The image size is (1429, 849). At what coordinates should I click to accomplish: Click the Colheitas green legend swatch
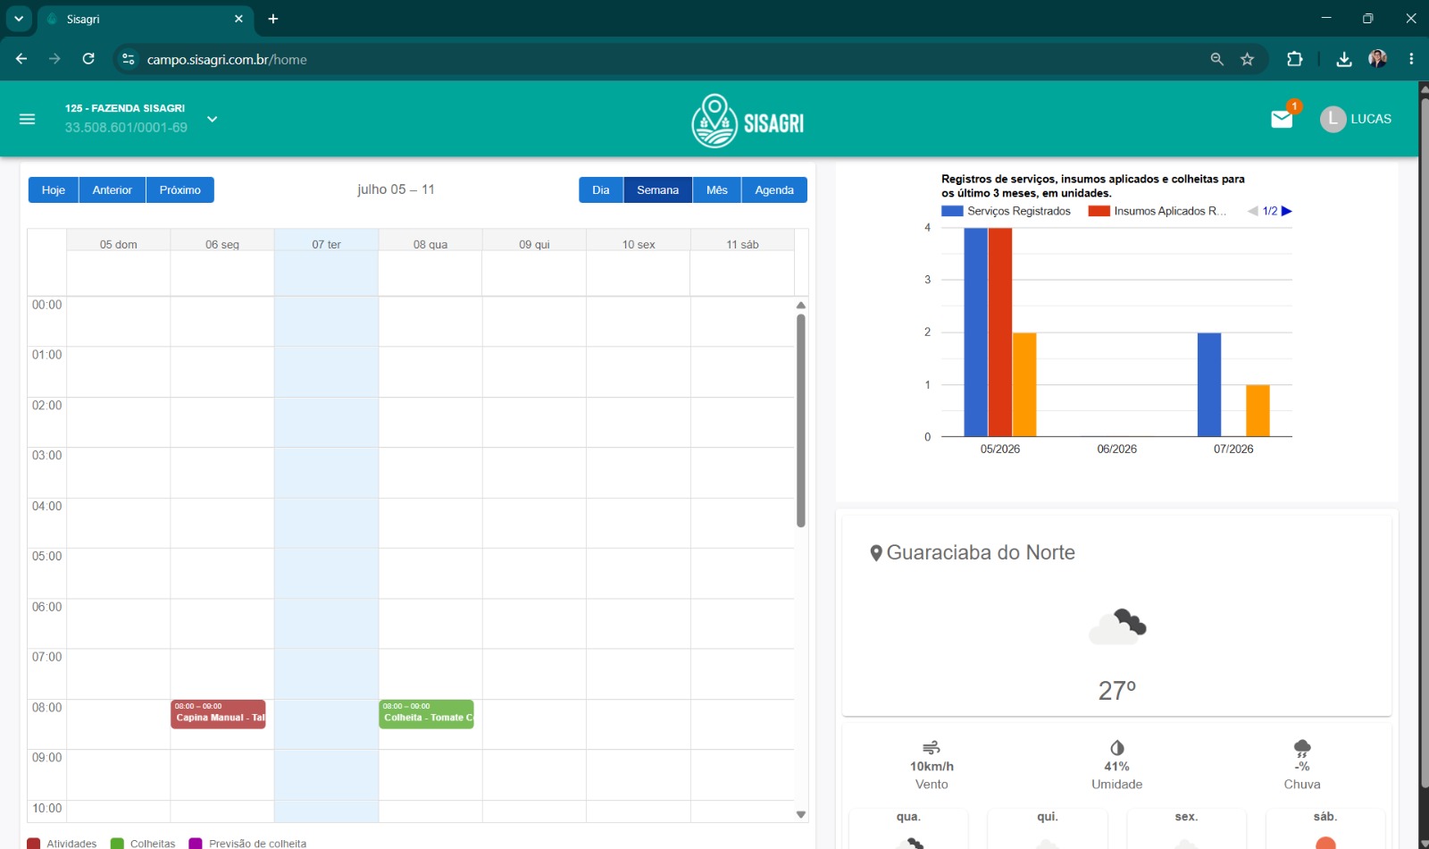[117, 844]
